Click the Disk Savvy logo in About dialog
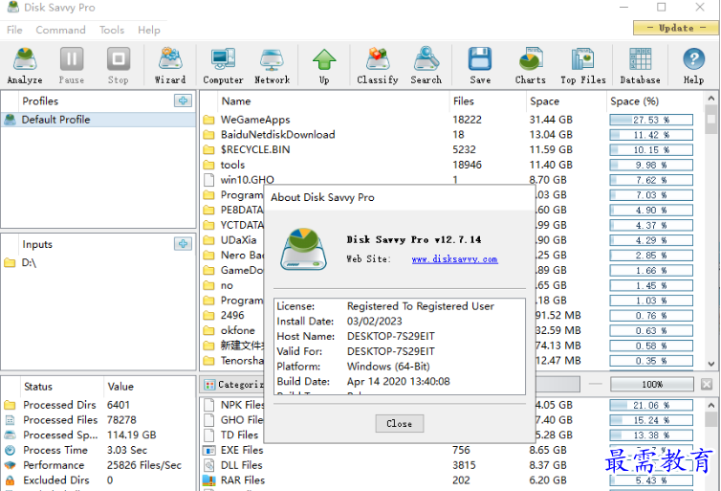Image resolution: width=721 pixels, height=491 pixels. (x=303, y=249)
